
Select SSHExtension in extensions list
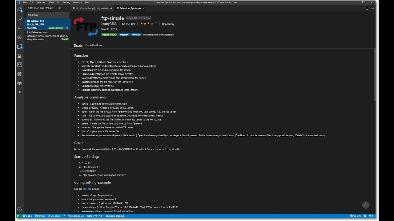point(47,36)
